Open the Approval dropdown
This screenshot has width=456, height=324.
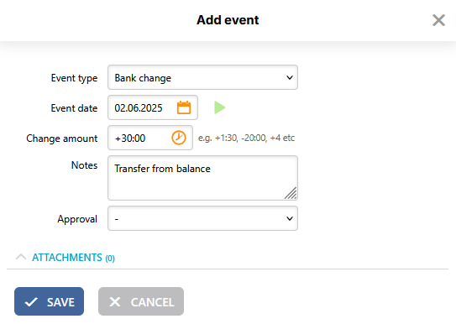(x=202, y=218)
